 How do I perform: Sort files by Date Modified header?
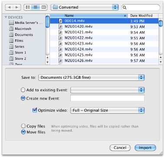pos(143,16)
